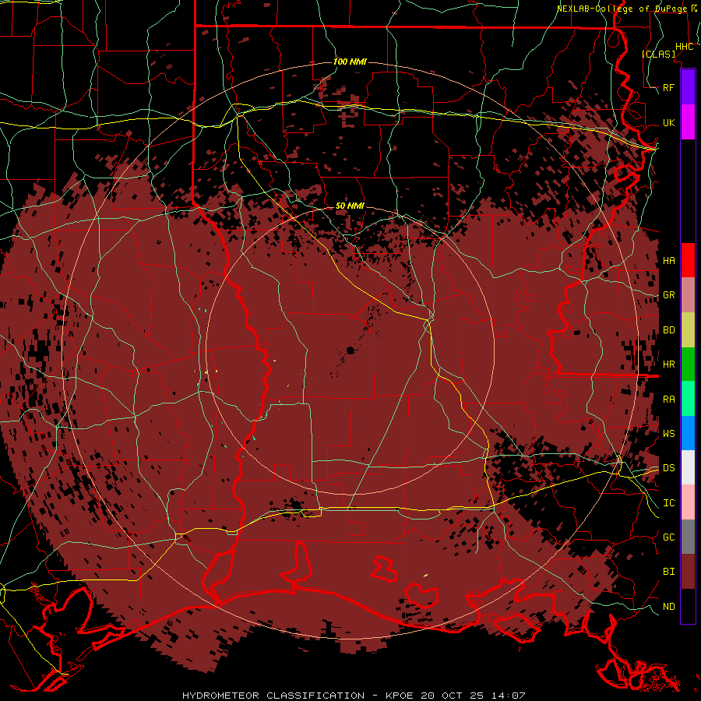Click the HA red legend swatch
This screenshot has width=701, height=701.
[688, 260]
